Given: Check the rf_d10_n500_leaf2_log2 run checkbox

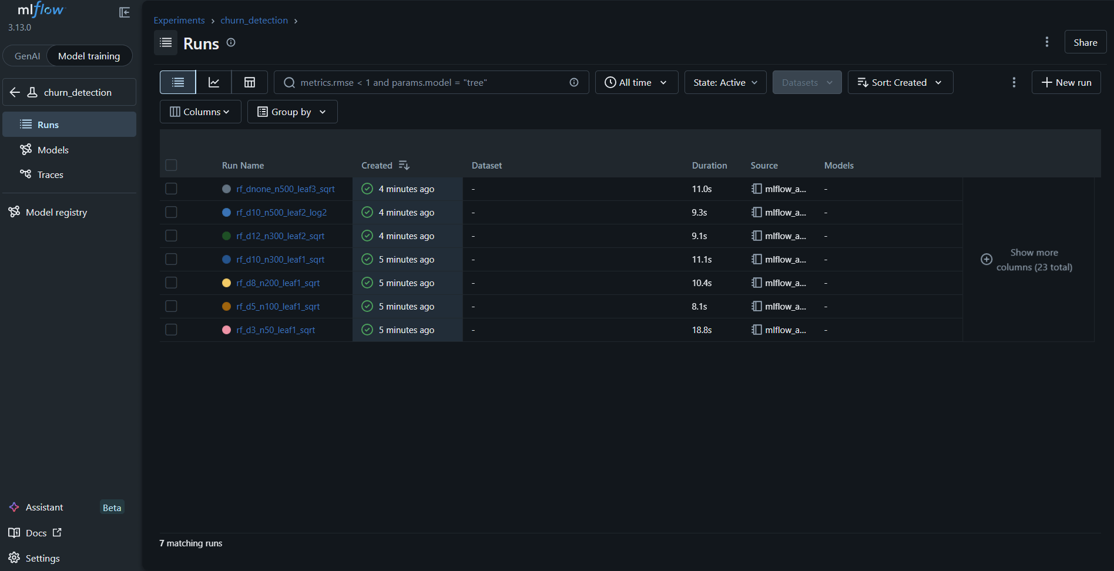Looking at the screenshot, I should coord(171,212).
